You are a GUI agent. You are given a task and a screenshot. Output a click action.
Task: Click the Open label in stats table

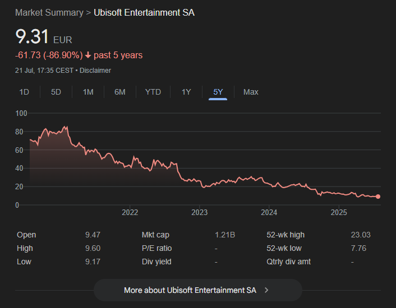26,235
